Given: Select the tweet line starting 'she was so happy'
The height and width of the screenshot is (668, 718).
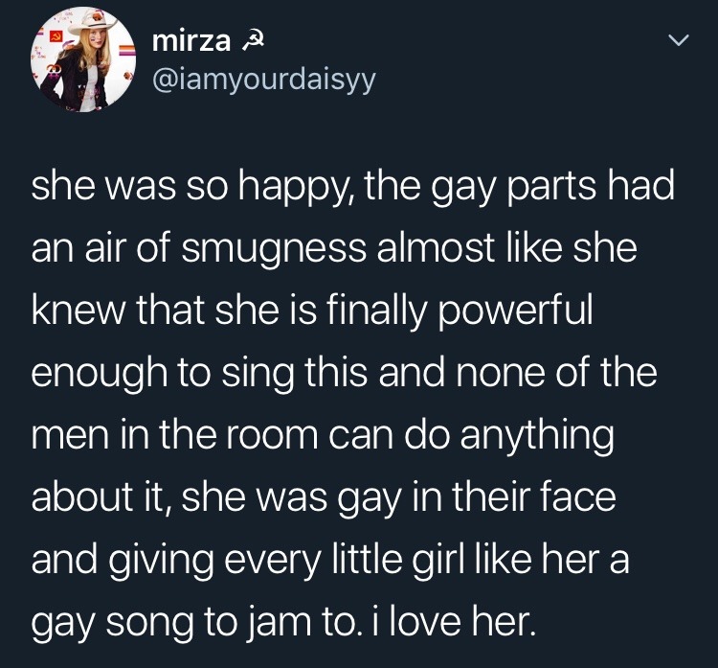Looking at the screenshot, I should pyautogui.click(x=352, y=186).
